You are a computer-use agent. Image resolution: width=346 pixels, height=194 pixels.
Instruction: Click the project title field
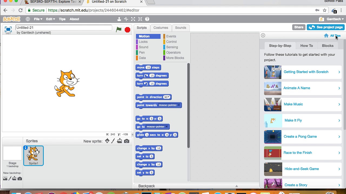[64, 27]
